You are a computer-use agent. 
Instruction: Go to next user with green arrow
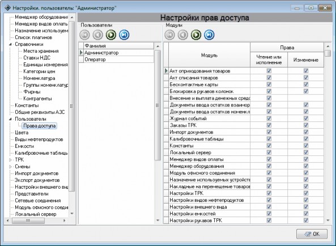(111, 35)
